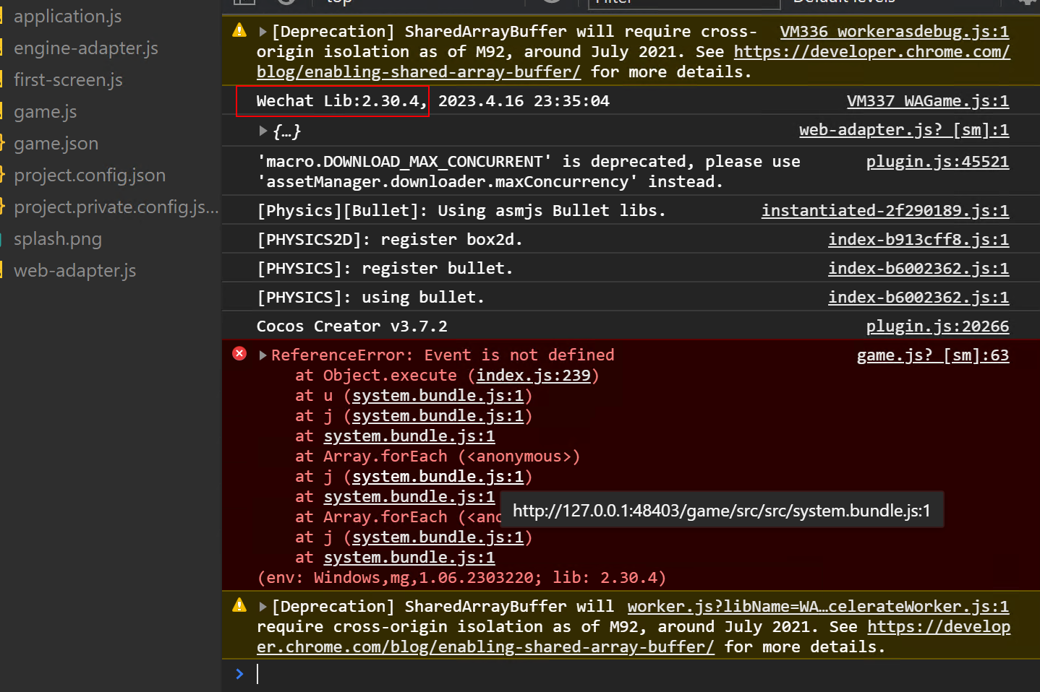
Task: Collapse the ReferenceError stack trace
Action: pos(263,355)
